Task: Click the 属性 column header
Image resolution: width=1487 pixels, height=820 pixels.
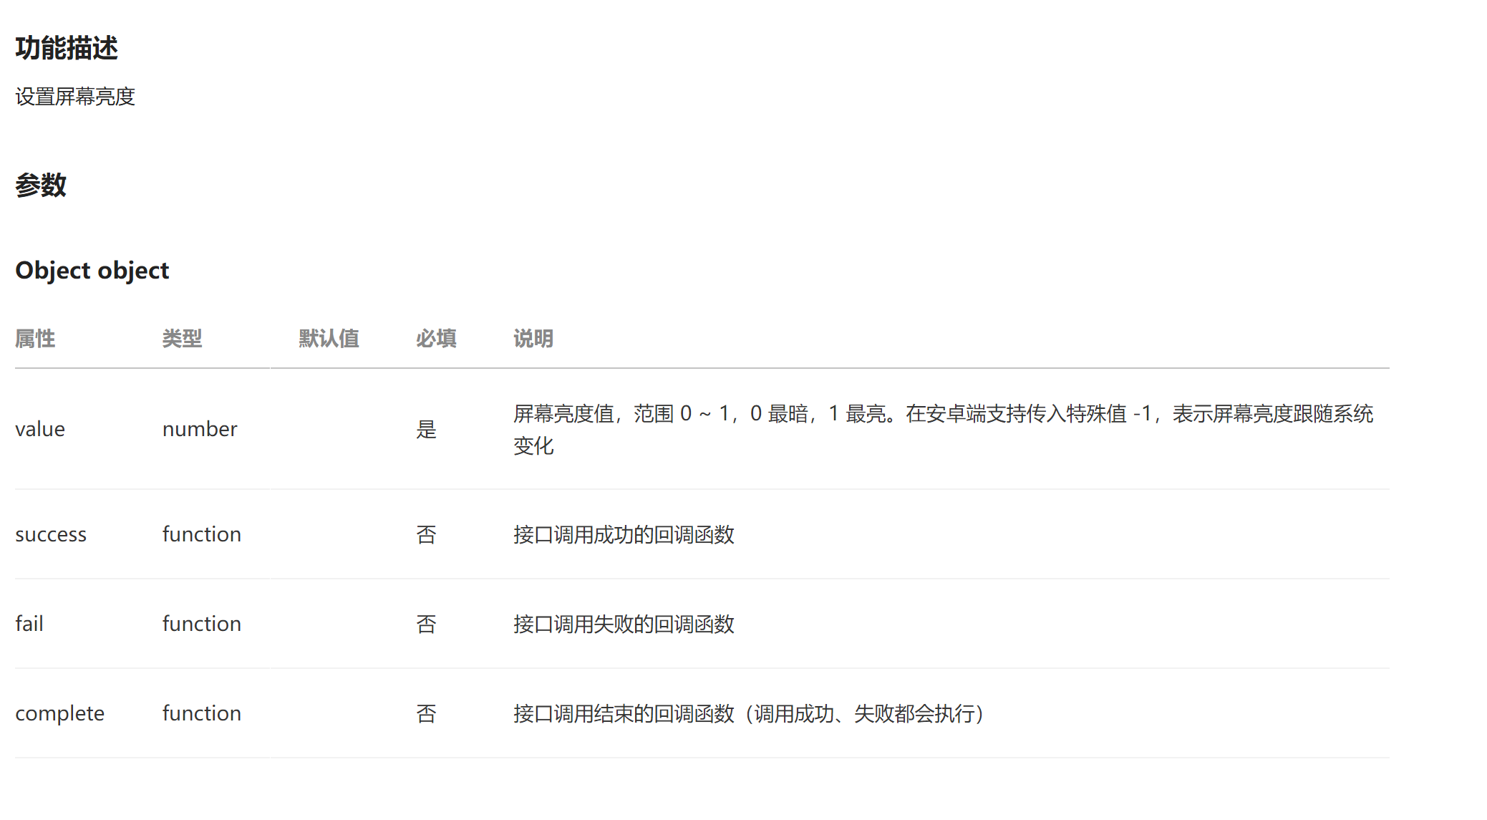Action: point(34,338)
